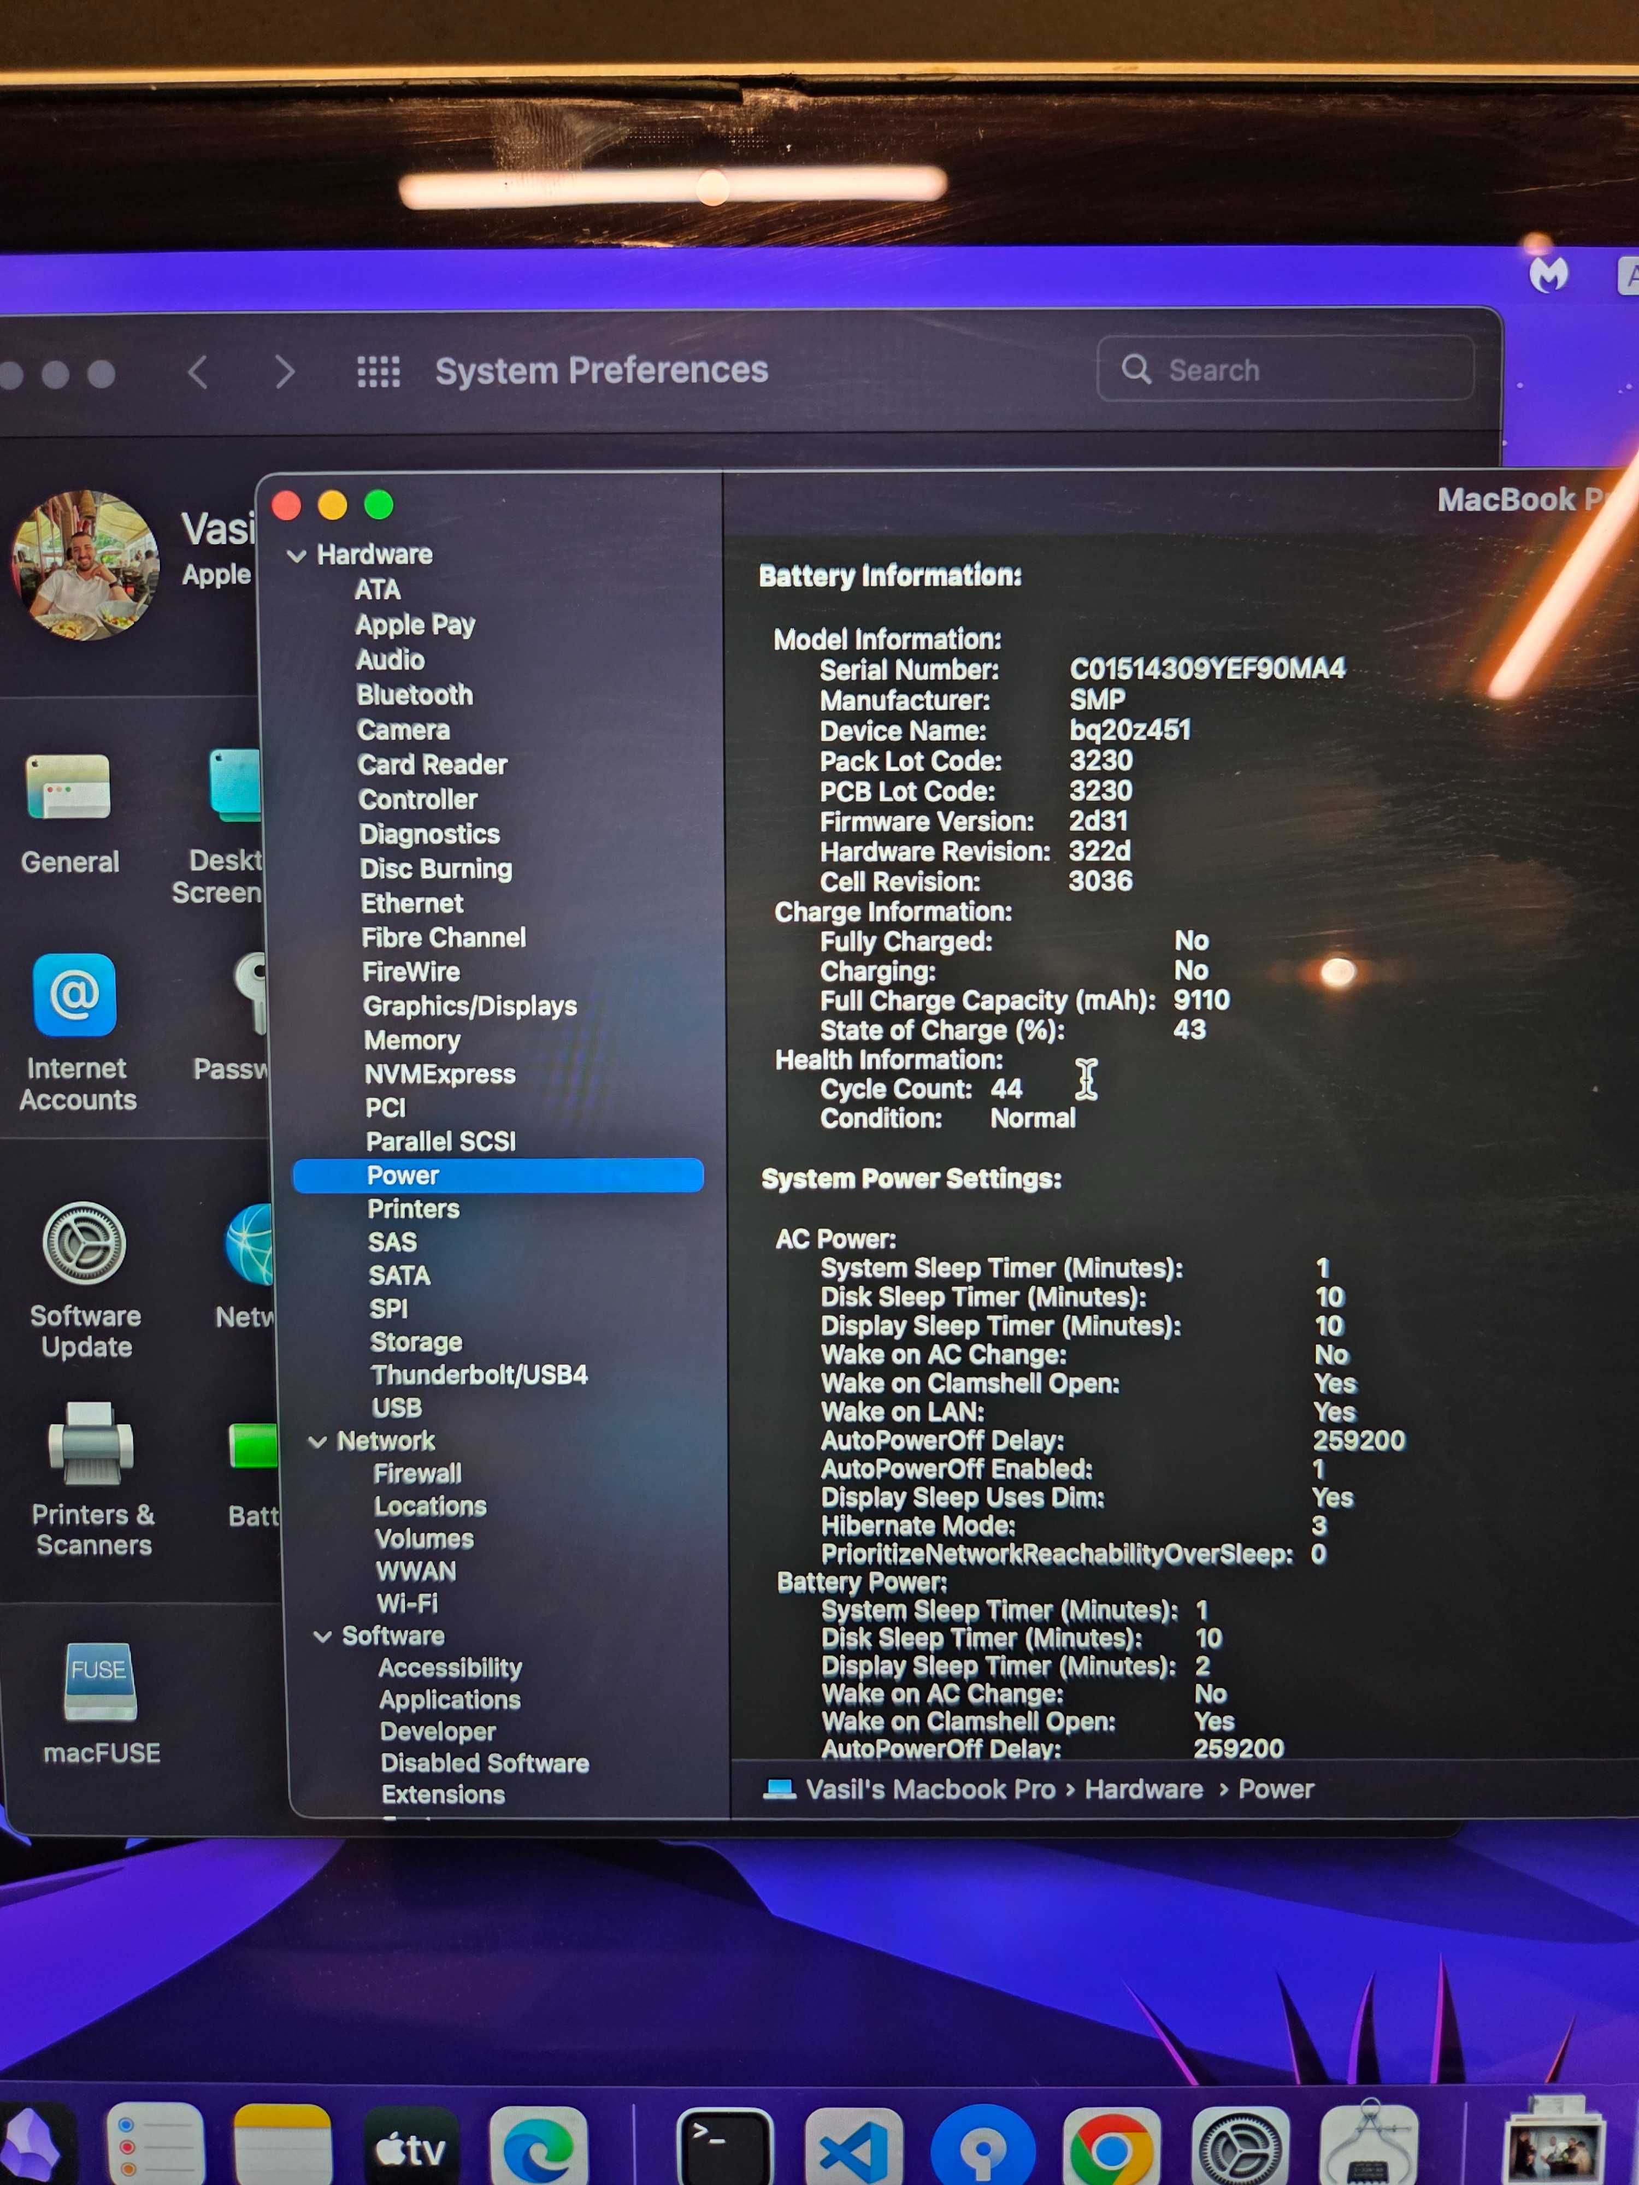The height and width of the screenshot is (2185, 1639).
Task: Select Fibre Channel in the sidebar
Action: (x=444, y=937)
